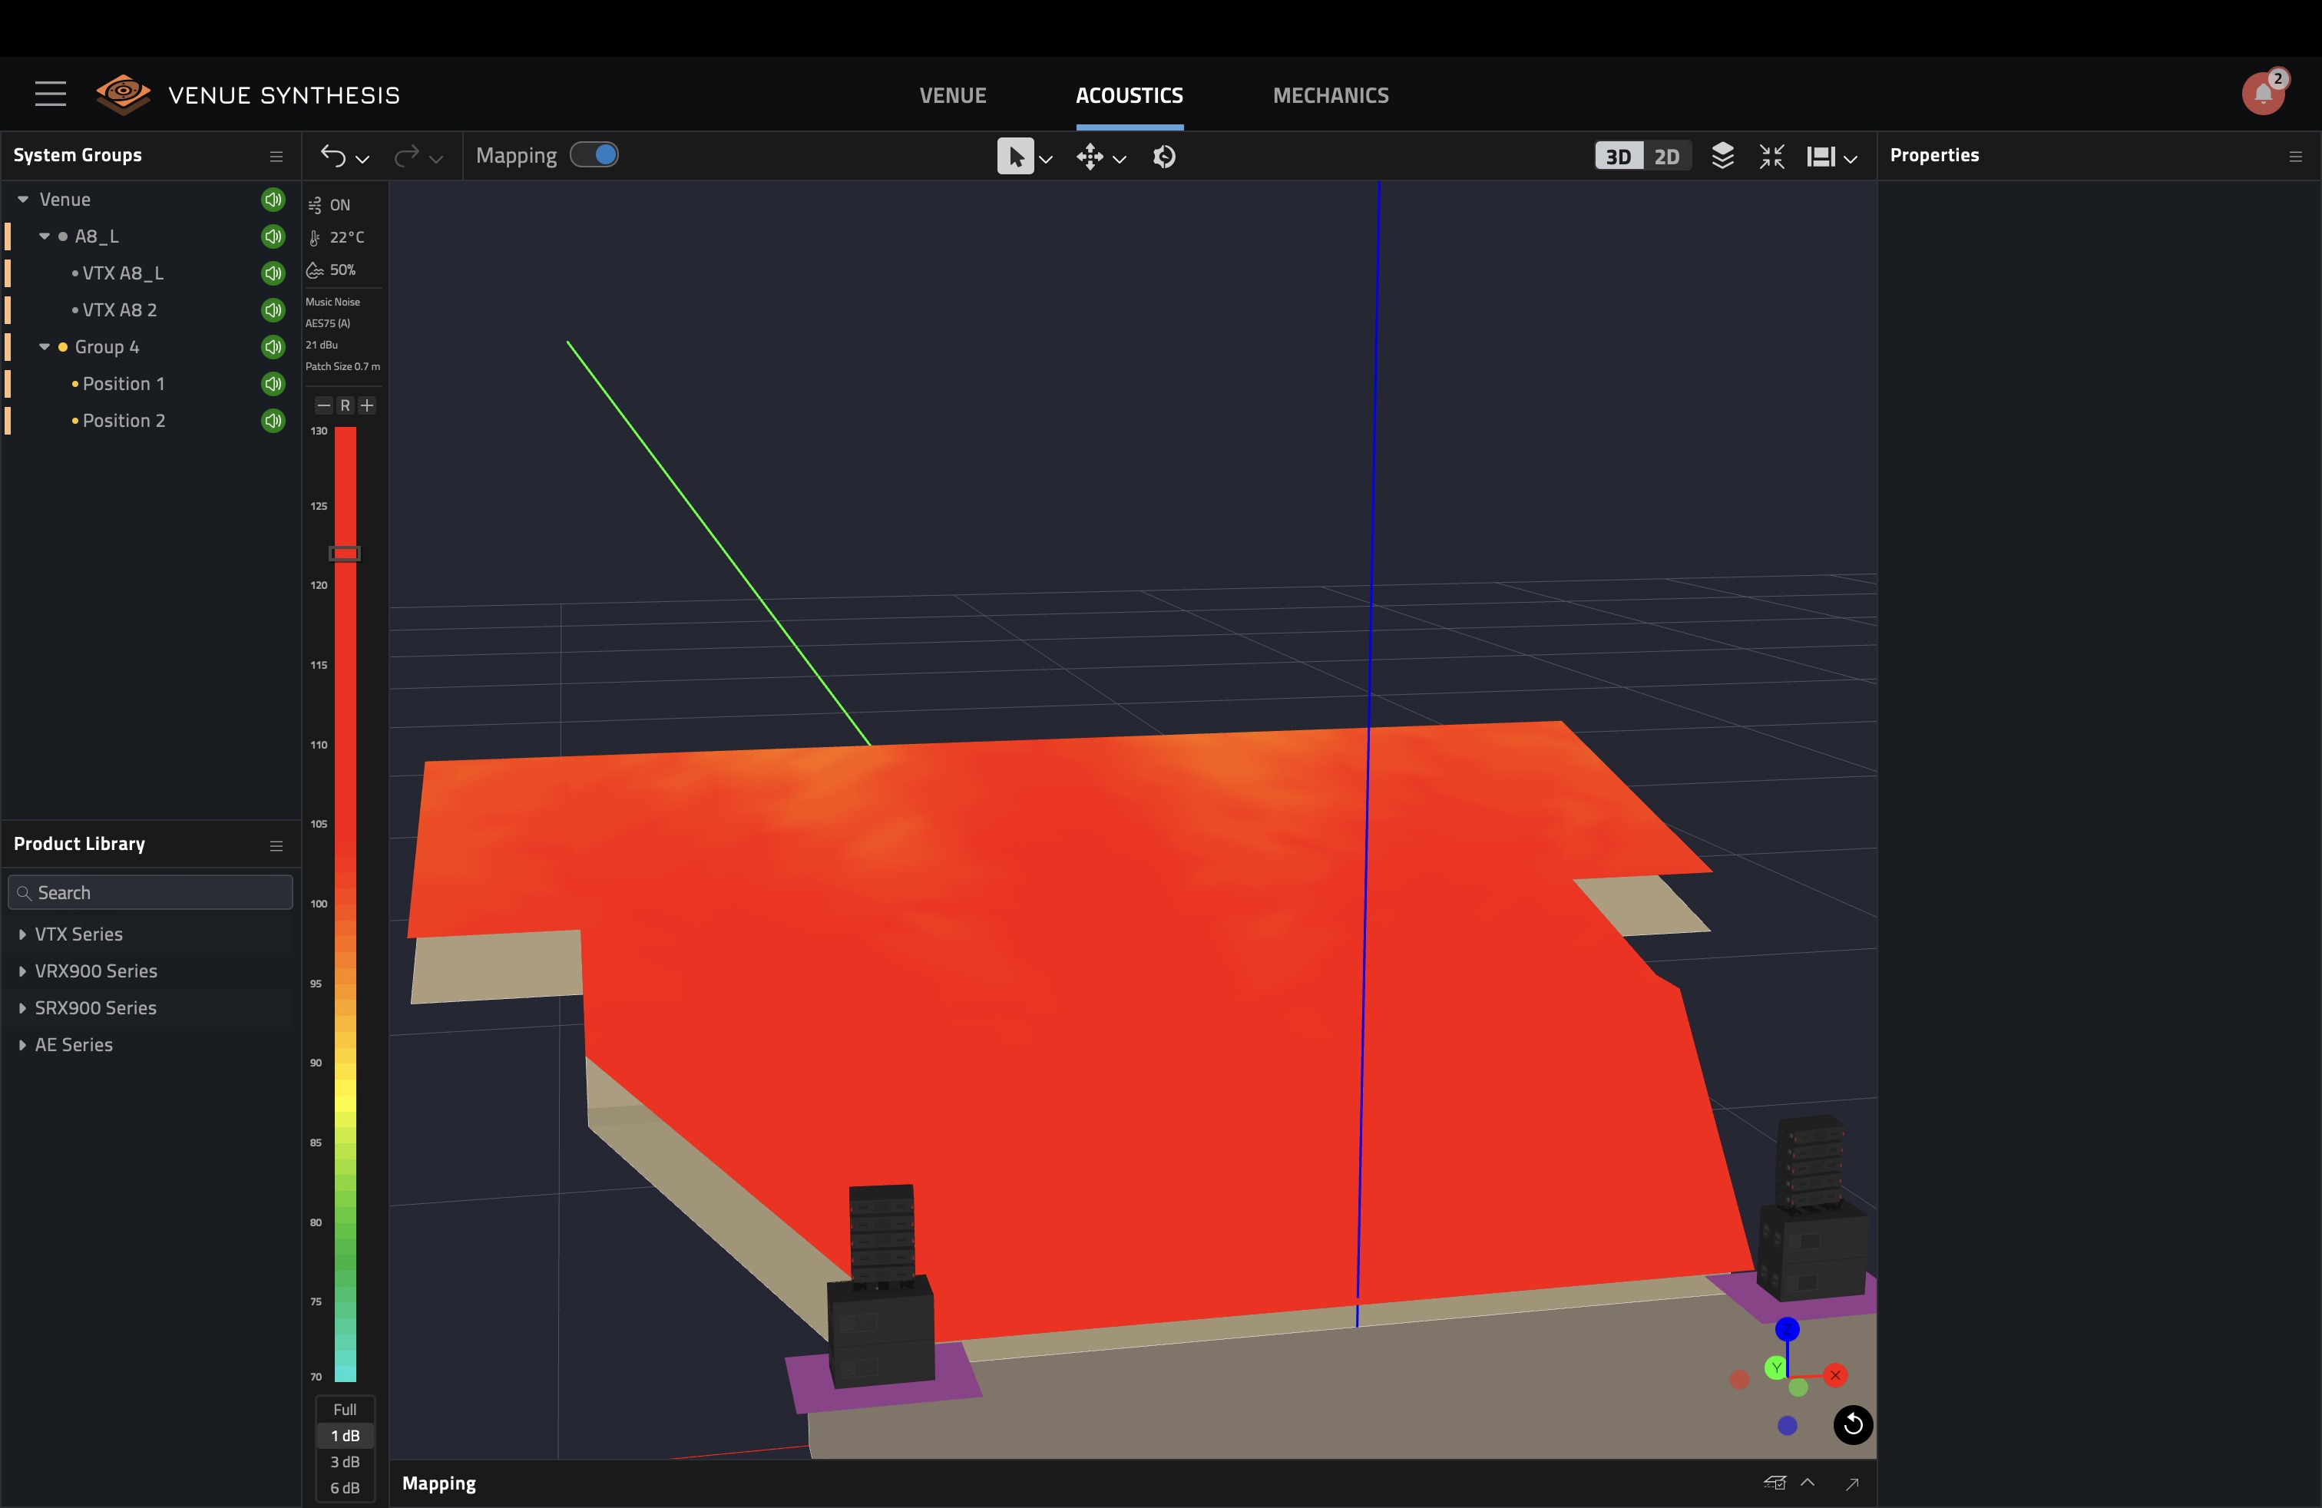This screenshot has width=2322, height=1508.
Task: Open selection tool dropdown arrow
Action: [x=1046, y=159]
